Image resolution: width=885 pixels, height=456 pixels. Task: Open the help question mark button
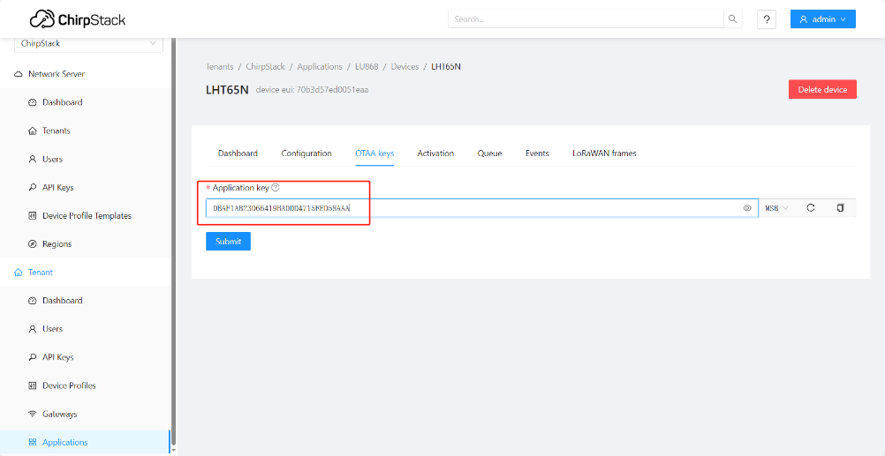coord(767,19)
